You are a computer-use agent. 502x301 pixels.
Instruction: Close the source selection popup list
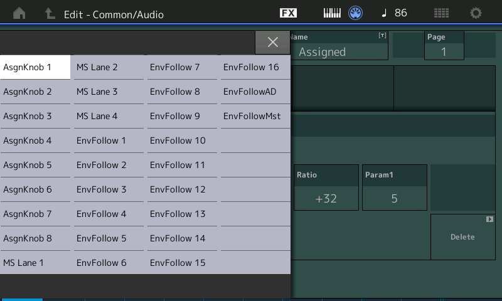click(272, 42)
